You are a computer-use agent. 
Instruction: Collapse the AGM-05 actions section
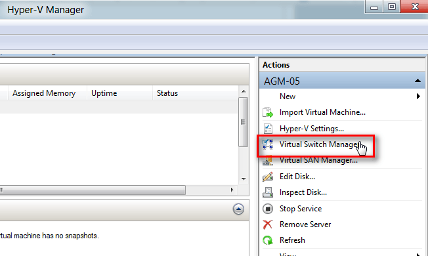417,81
